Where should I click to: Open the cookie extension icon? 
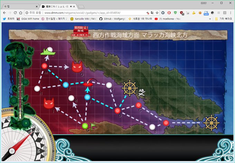coord(200,13)
